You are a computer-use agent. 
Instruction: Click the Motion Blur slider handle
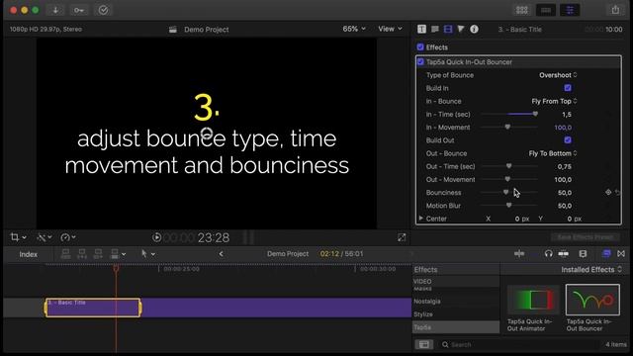[x=508, y=206]
